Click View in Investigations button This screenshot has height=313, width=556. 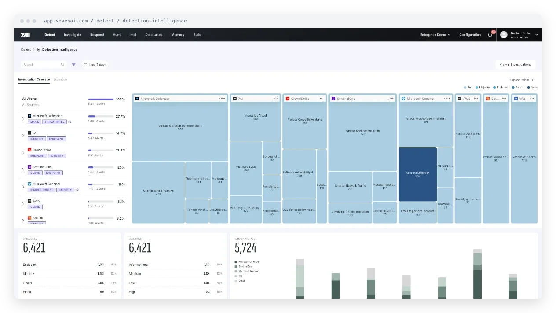pos(516,65)
